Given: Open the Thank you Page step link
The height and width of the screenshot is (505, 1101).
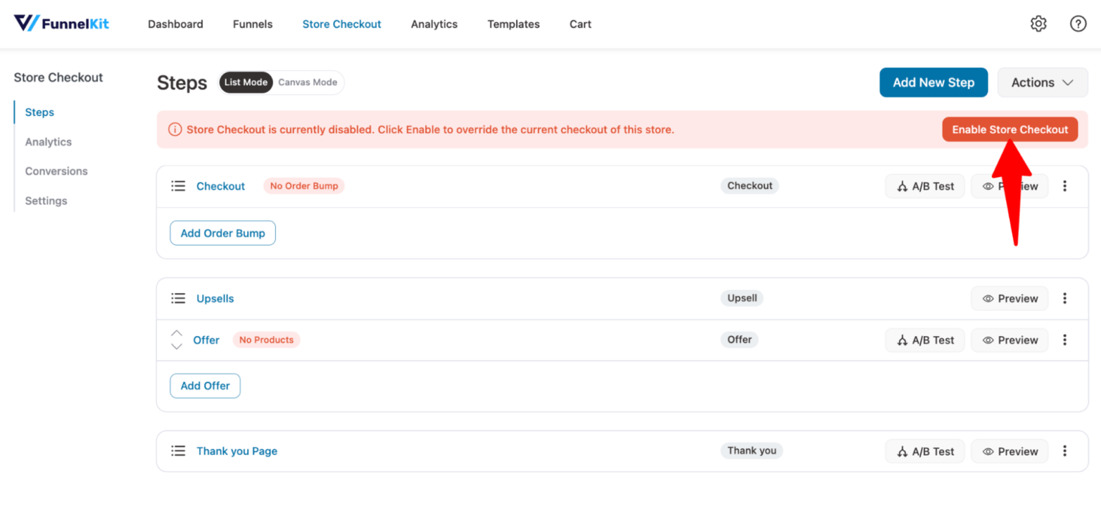Looking at the screenshot, I should tap(237, 451).
